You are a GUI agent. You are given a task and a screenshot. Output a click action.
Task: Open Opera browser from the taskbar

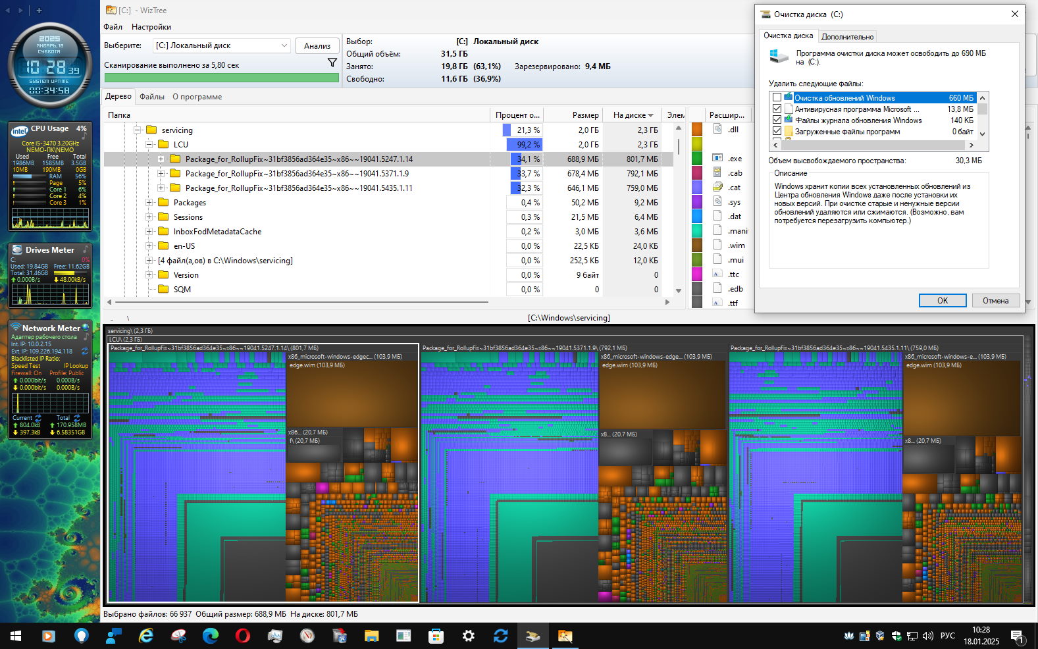(x=242, y=636)
